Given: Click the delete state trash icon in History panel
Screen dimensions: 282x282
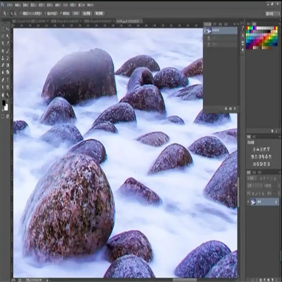Looking at the screenshot, I should point(235,109).
